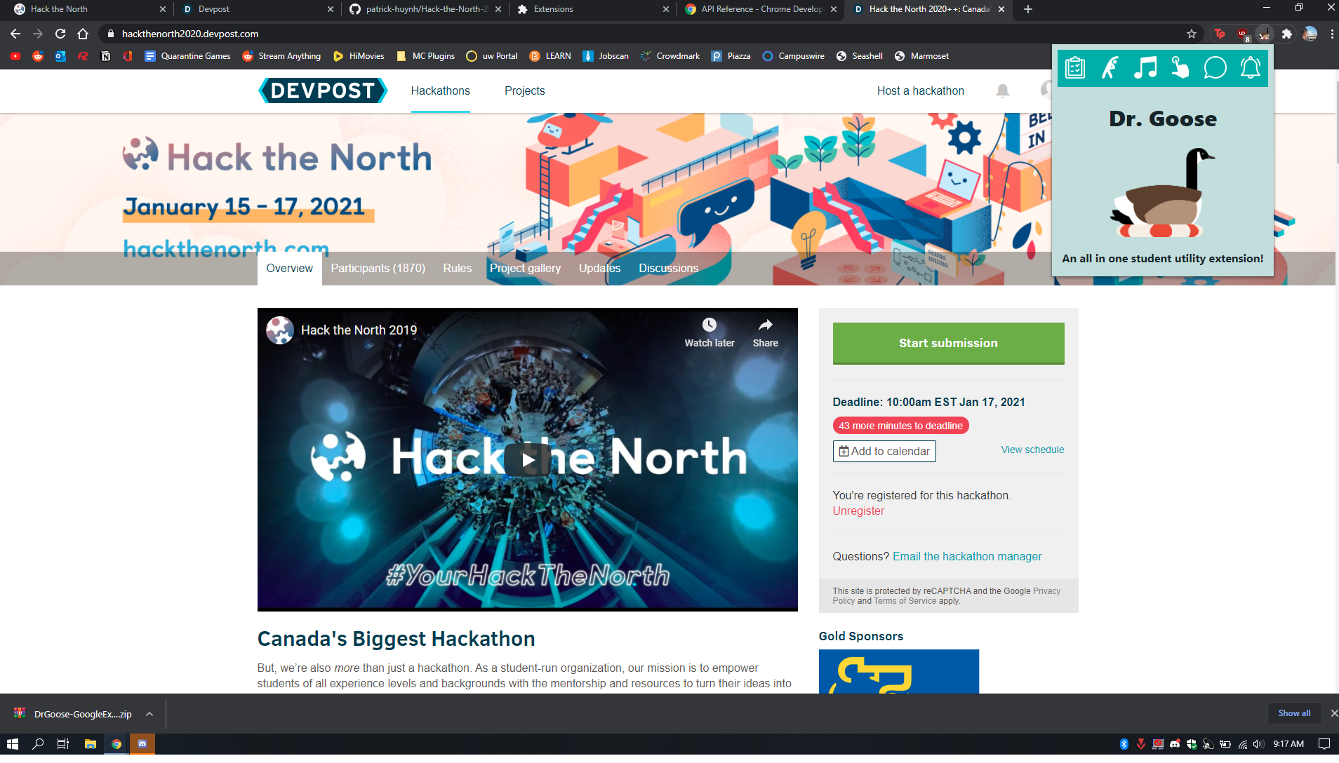
Task: Select the pointing hand click icon in Dr. Goose popup
Action: click(1180, 68)
